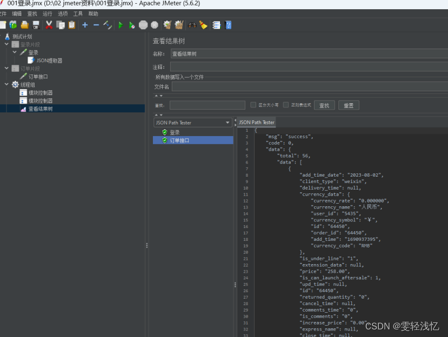Screen dimensions: 448x337
Task: Collapse the 订单片段 tree node chevron
Action: (6, 68)
